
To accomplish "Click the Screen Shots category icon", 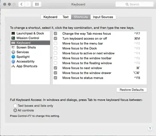I will 13,47.
